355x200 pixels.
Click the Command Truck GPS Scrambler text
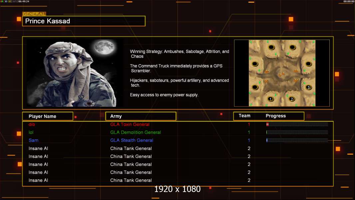[x=176, y=68]
